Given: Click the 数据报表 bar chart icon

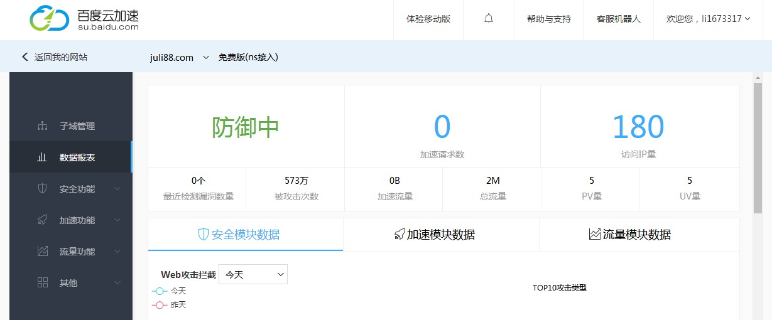Looking at the screenshot, I should (x=43, y=157).
